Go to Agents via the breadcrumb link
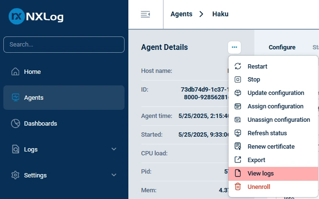The width and height of the screenshot is (319, 199). [181, 14]
